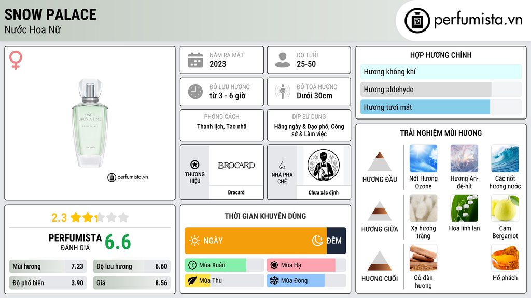Click the sun icon in the Ngày bar

tap(195, 241)
